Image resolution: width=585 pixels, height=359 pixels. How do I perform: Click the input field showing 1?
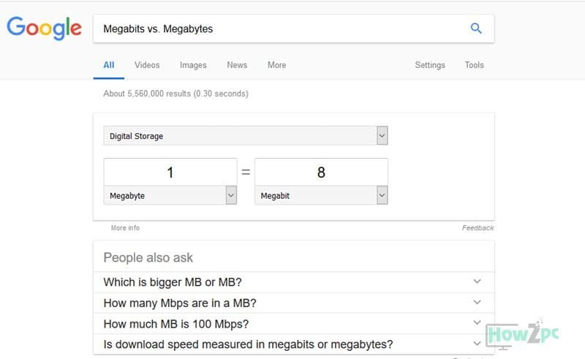(x=170, y=172)
